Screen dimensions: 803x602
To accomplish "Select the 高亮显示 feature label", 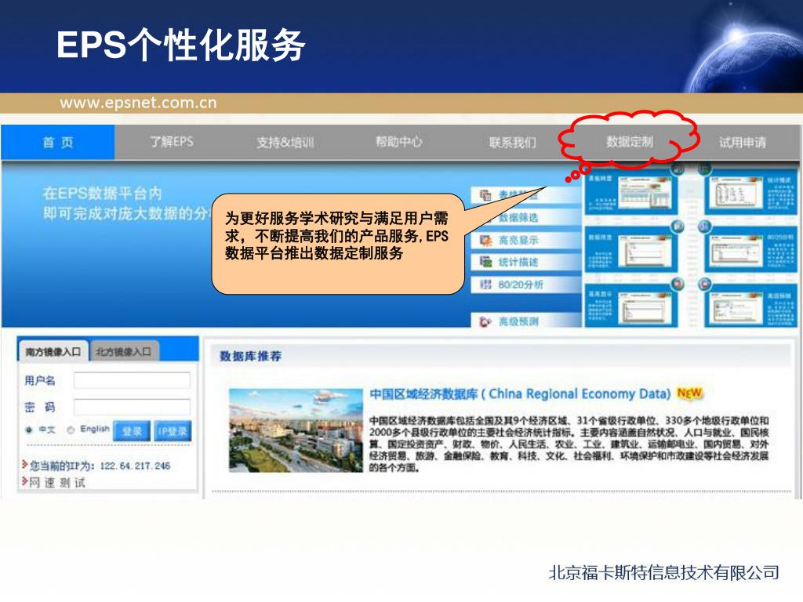I will (x=518, y=240).
